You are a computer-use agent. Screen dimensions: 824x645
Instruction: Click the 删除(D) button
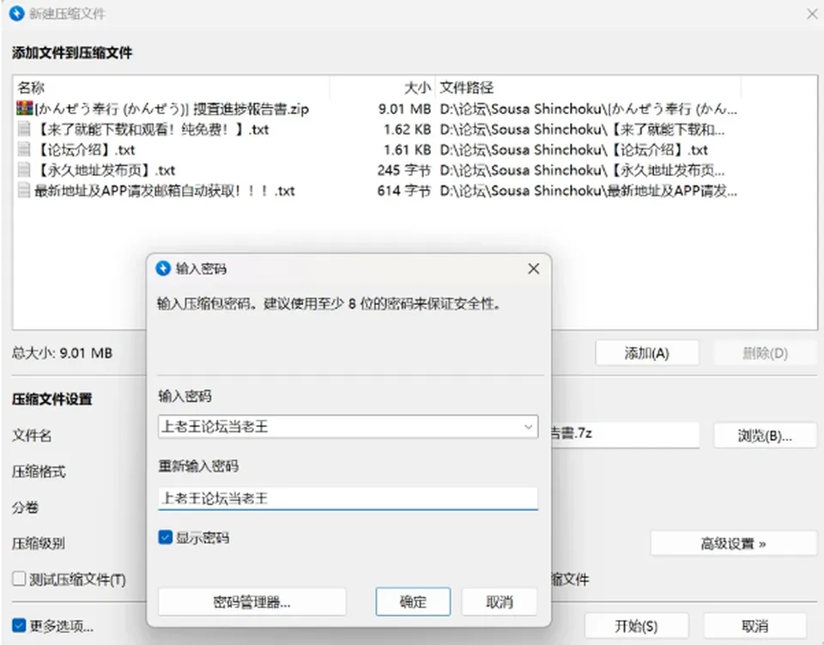[x=765, y=353]
